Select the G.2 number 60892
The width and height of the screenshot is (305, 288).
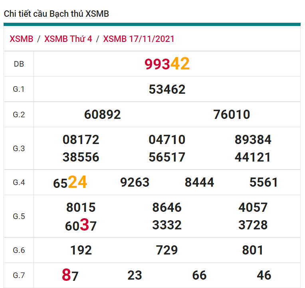coord(102,115)
